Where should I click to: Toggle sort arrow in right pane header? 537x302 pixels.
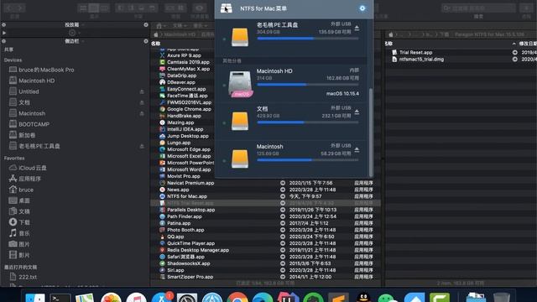tap(514, 44)
